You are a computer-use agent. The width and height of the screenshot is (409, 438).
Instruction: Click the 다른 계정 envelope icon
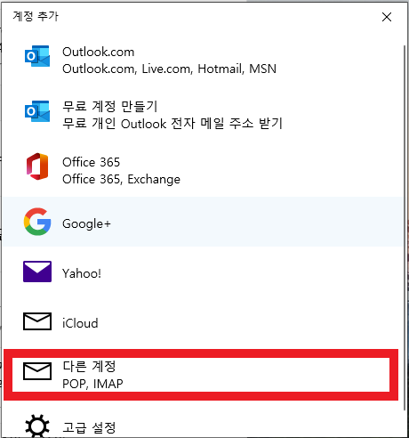(x=37, y=371)
